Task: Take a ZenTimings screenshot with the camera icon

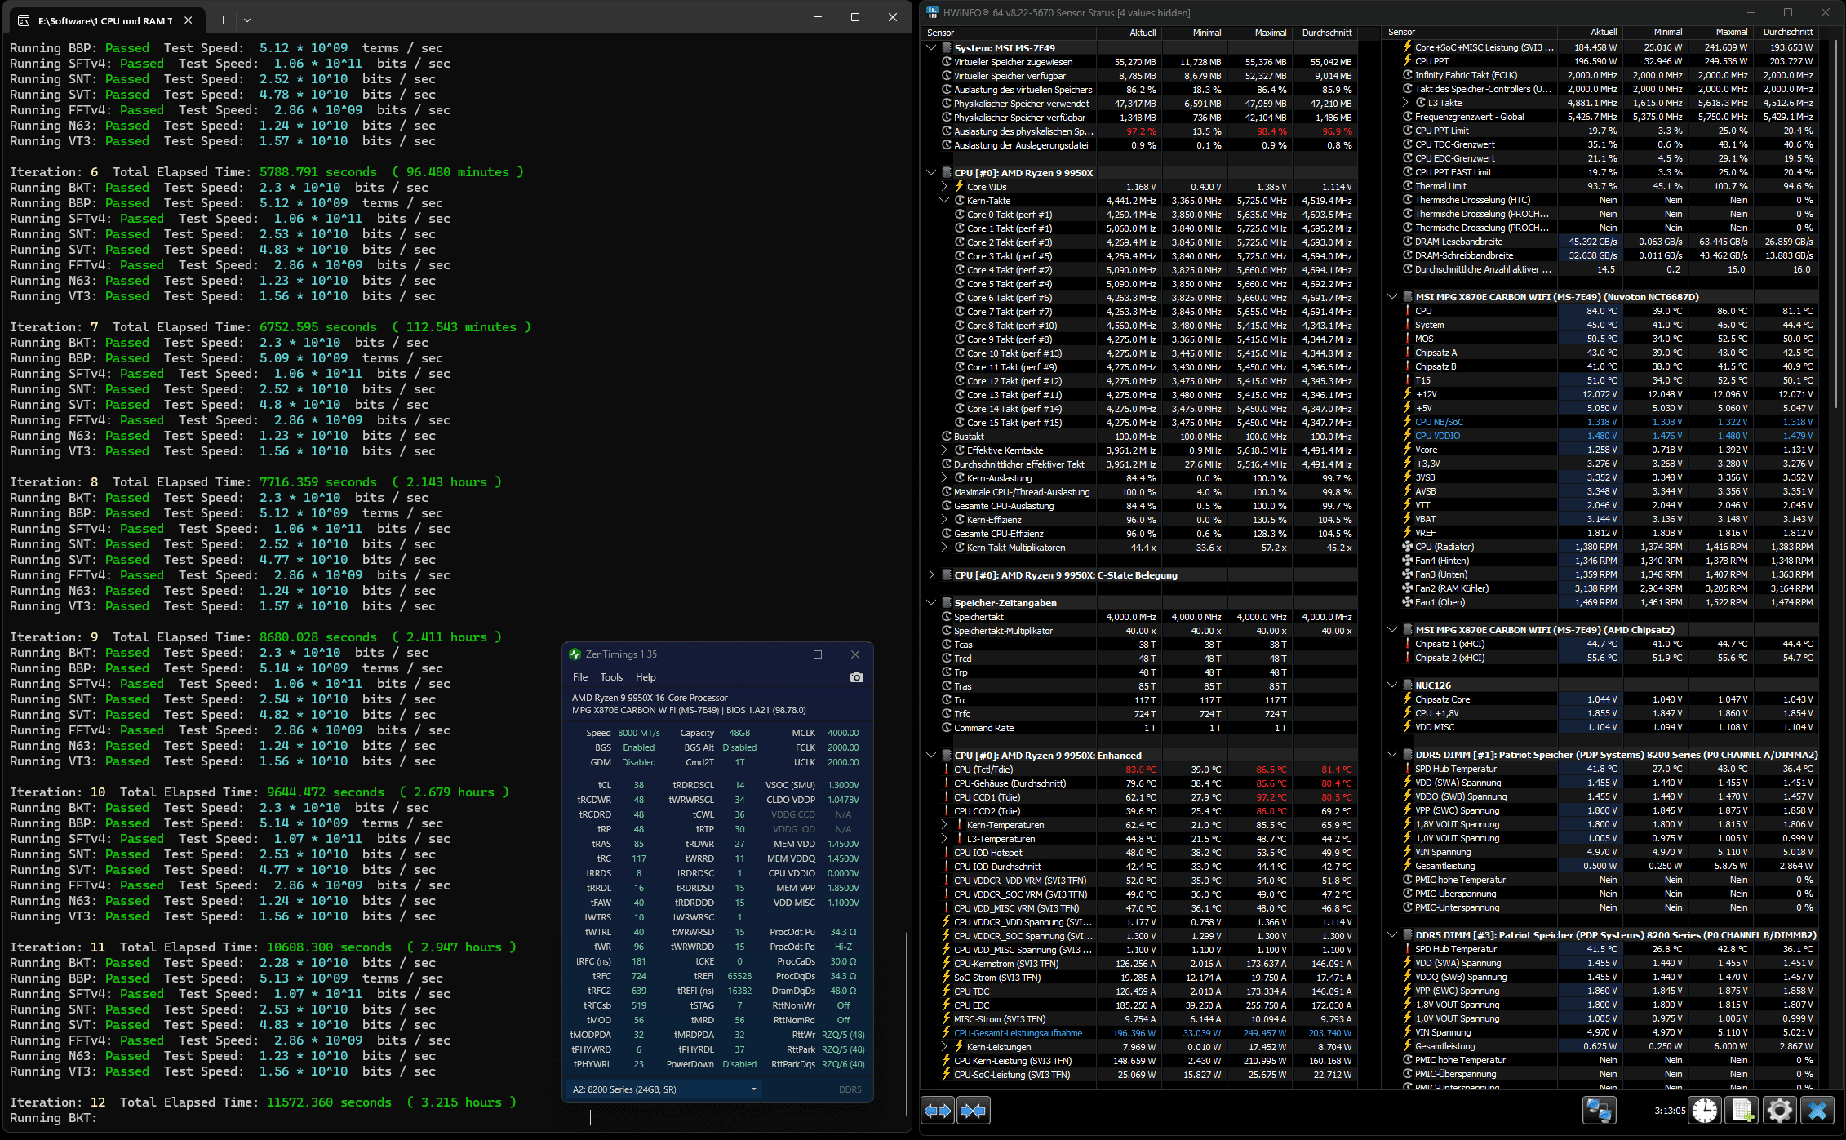Action: [x=856, y=677]
